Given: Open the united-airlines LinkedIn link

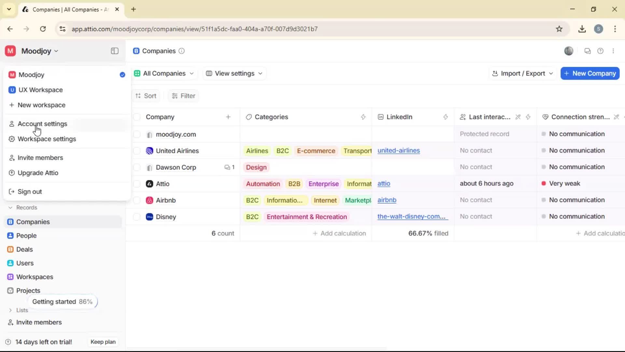Looking at the screenshot, I should (398, 151).
